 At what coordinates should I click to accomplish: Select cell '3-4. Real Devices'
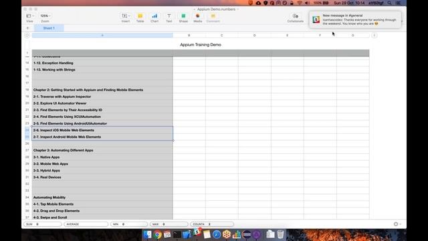pos(102,177)
